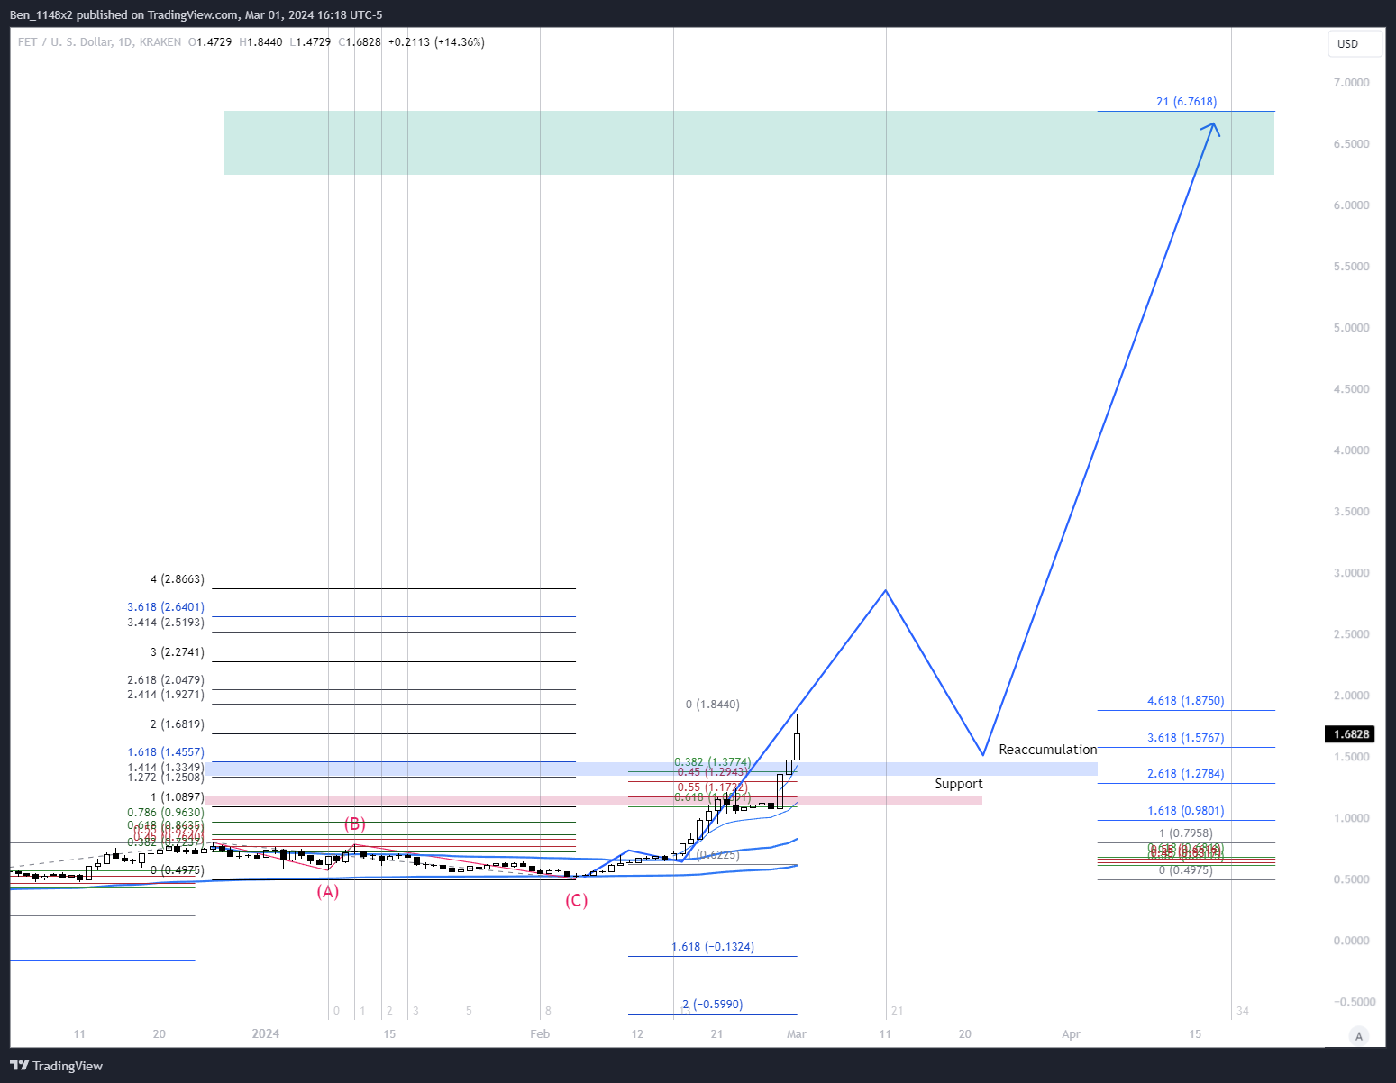Click the 0.786 (0.9630) Fibonacci level label
The width and height of the screenshot is (1396, 1083).
pyautogui.click(x=166, y=813)
